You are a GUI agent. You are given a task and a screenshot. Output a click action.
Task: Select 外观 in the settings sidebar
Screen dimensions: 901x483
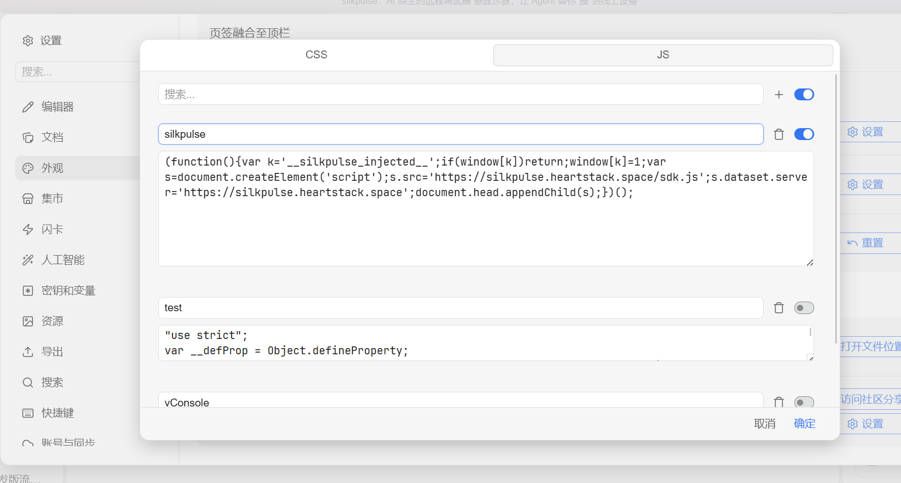[x=77, y=168]
